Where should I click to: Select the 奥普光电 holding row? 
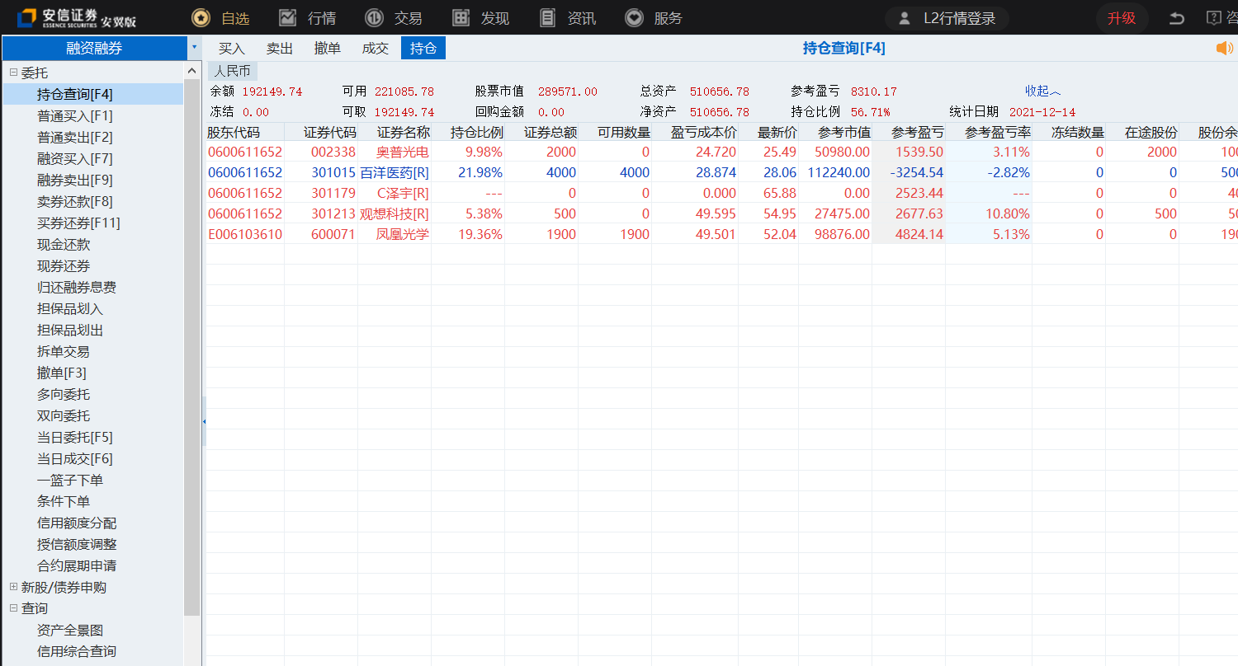click(x=722, y=152)
